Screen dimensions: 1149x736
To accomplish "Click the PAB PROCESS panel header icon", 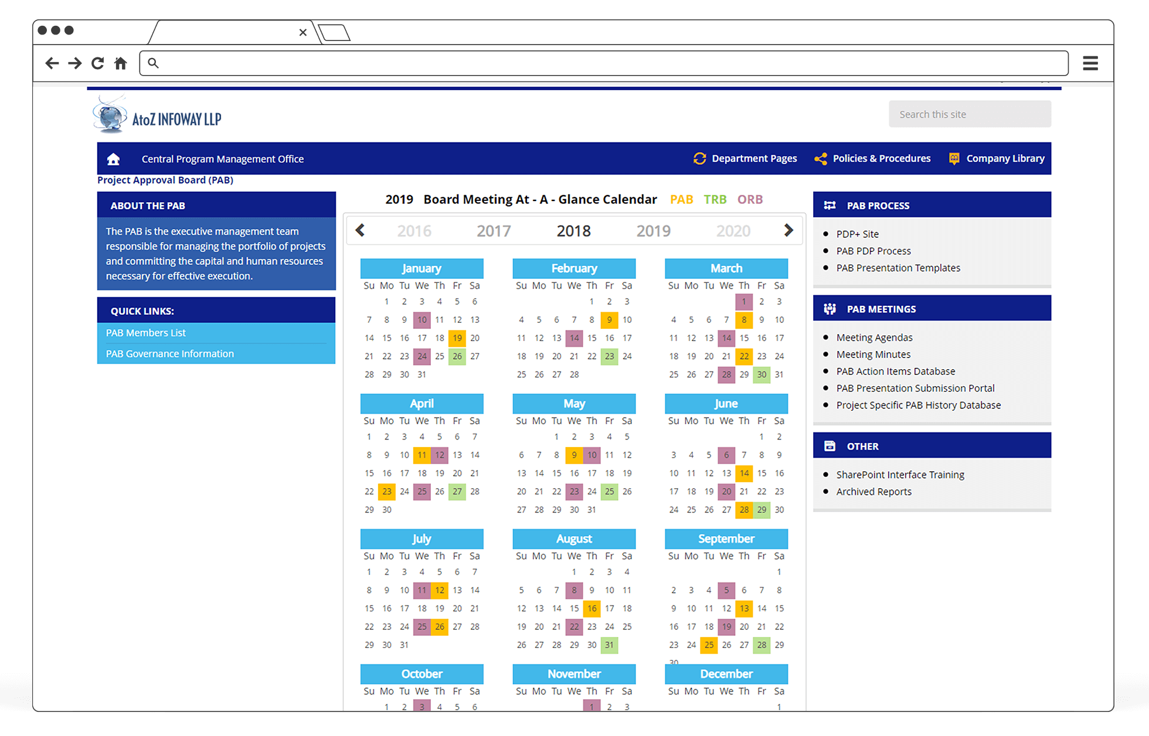I will pos(830,205).
